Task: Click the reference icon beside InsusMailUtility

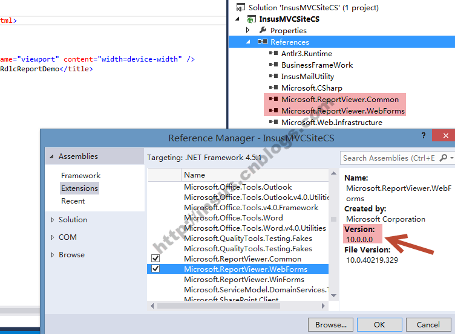Action: tap(273, 76)
